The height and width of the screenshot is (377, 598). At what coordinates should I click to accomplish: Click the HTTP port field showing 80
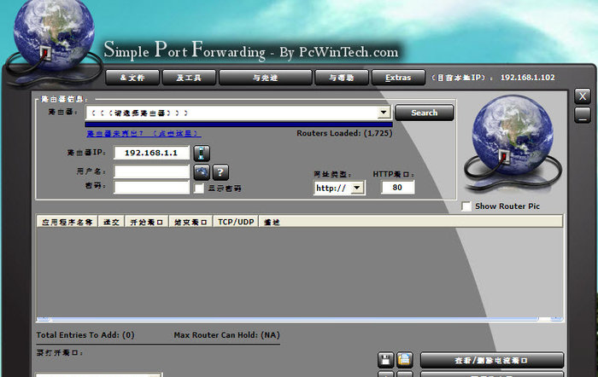tap(397, 188)
